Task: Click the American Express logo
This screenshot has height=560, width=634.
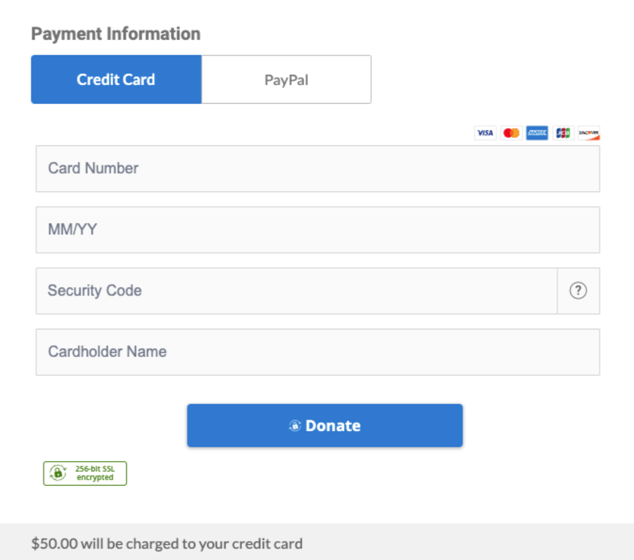Action: (537, 133)
